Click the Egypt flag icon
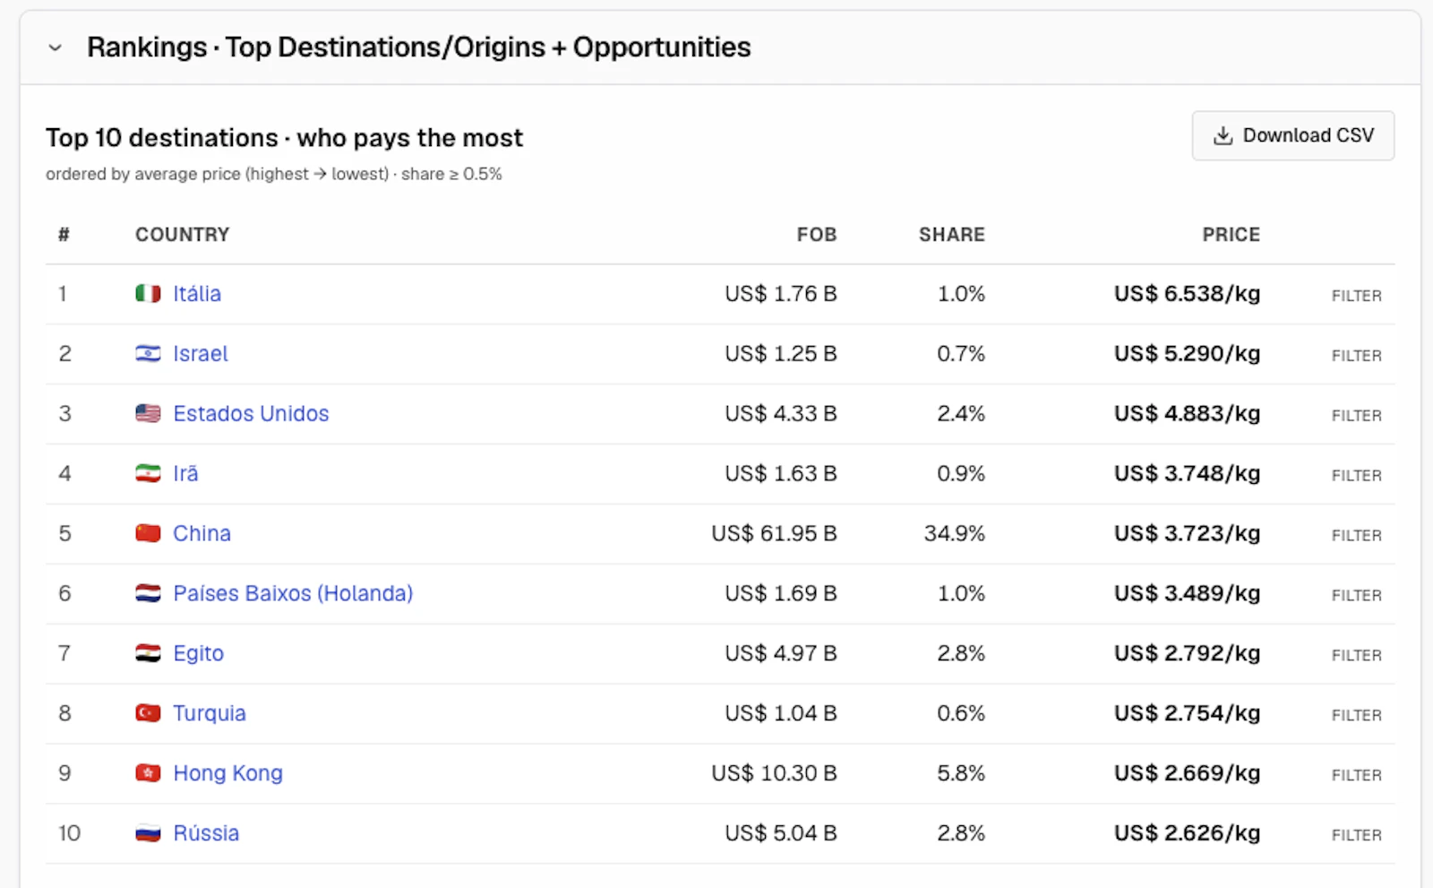 148,653
